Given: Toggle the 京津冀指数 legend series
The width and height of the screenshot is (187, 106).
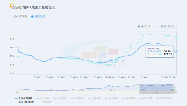Looking at the screenshot, I should coord(164,98).
